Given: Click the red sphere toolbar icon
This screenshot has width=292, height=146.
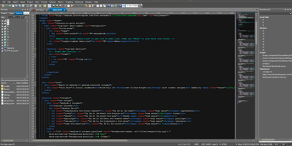Looking at the screenshot, I should pyautogui.click(x=60, y=6).
